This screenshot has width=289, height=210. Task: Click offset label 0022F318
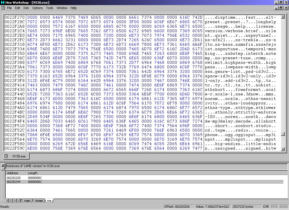(x=14, y=44)
